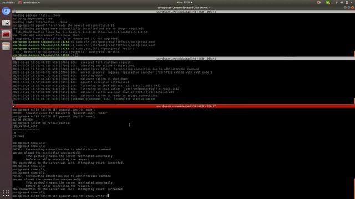Click the ALTER SYSTEM 'read, write' prompt line
Screen dimensions: 355x199
pos(60,196)
